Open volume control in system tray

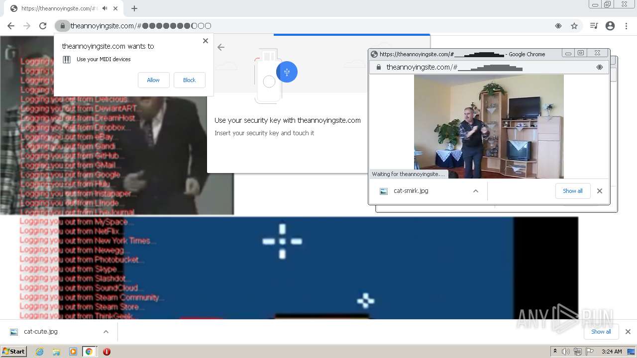pos(566,352)
